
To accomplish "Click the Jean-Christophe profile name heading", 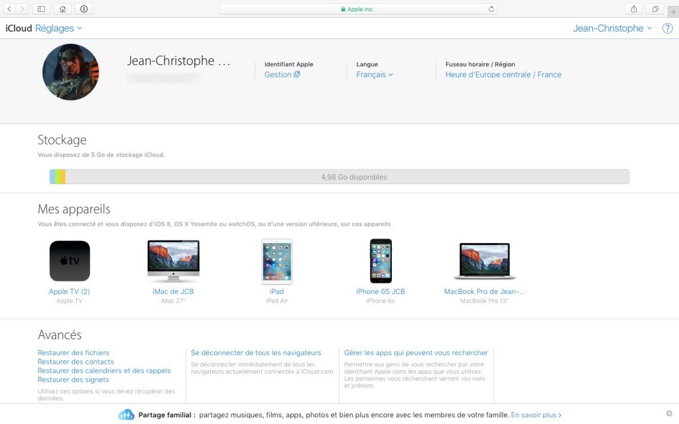I will (178, 61).
